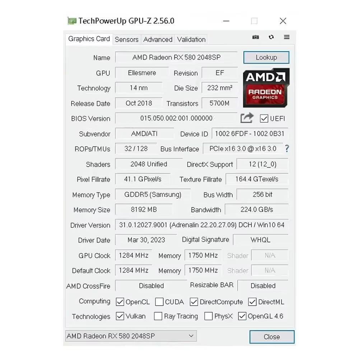Click the GPU-Z graphics card icon in titlebar

pyautogui.click(x=72, y=21)
